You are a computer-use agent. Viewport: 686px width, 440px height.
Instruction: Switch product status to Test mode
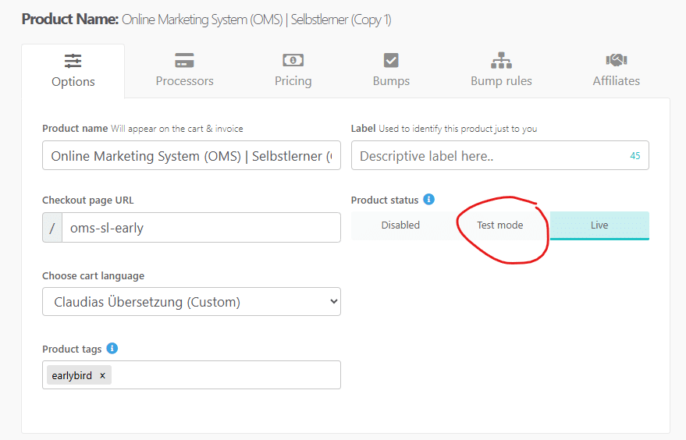499,225
